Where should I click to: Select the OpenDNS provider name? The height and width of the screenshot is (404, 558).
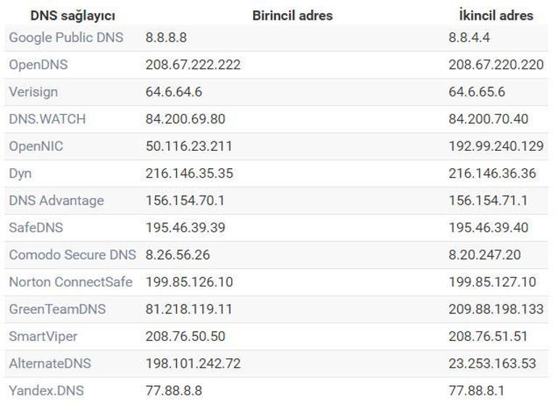(x=38, y=65)
